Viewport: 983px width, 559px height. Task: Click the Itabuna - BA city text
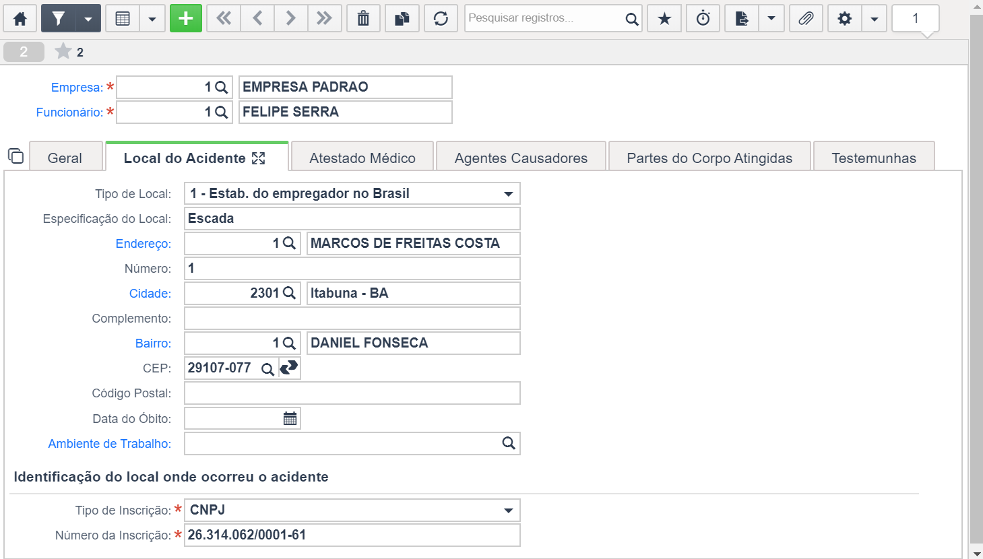(x=349, y=294)
